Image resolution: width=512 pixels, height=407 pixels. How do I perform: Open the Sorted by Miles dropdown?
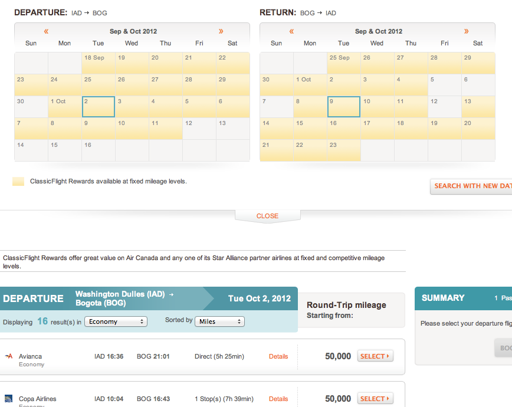(220, 321)
